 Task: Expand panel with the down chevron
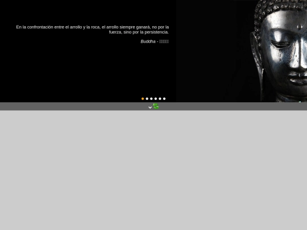pyautogui.click(x=150, y=107)
